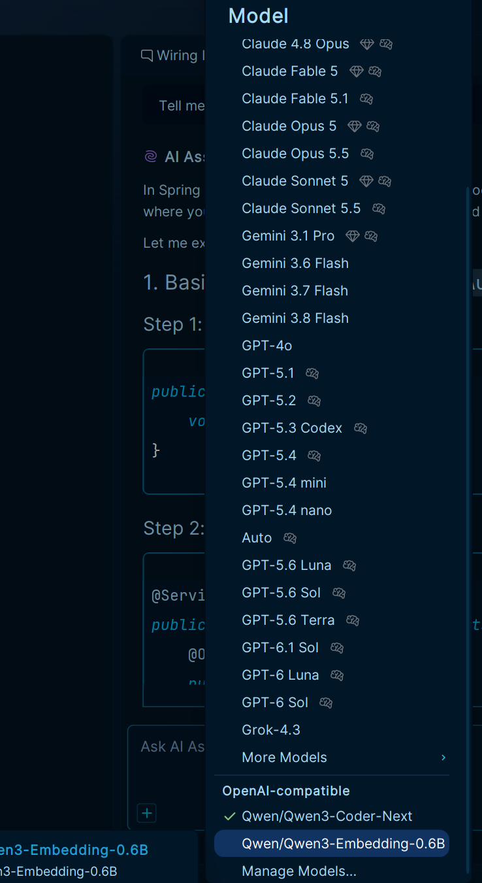Click the plus attach button in chat input

pyautogui.click(x=147, y=813)
